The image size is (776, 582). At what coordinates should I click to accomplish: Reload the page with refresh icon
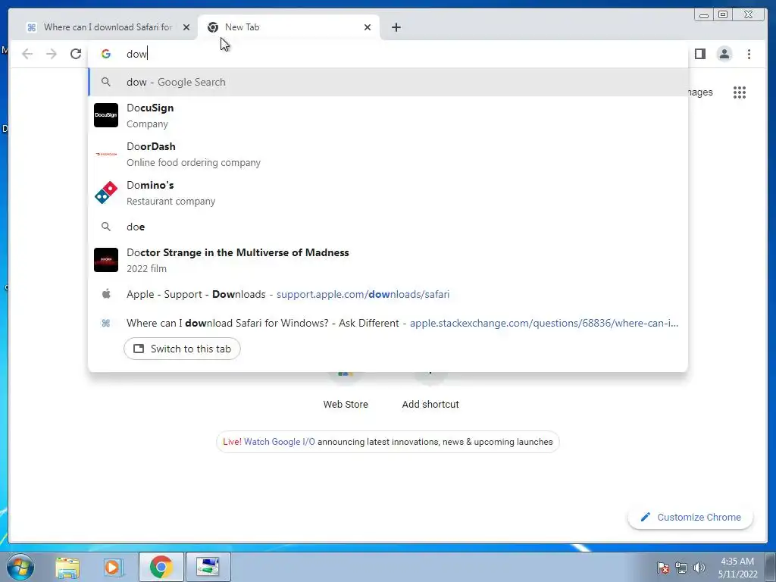pyautogui.click(x=76, y=54)
